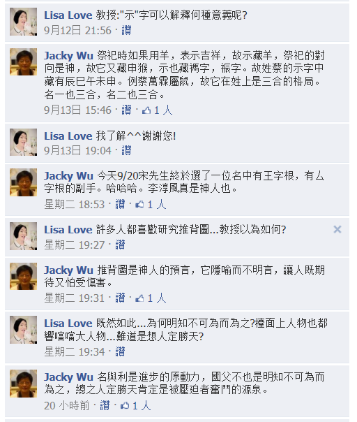View the 1 人 likes on 20 小時前 comment
This screenshot has height=422, width=357.
point(142,405)
